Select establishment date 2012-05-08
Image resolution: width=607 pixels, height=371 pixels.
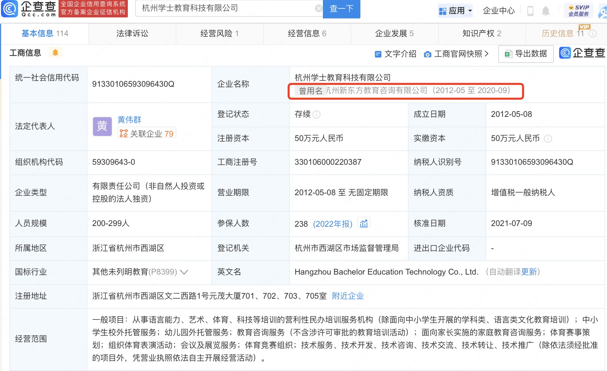[511, 114]
